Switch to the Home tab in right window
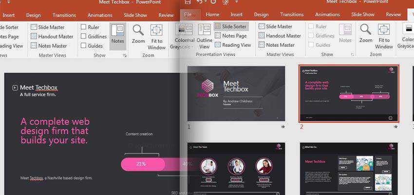 coord(212,15)
